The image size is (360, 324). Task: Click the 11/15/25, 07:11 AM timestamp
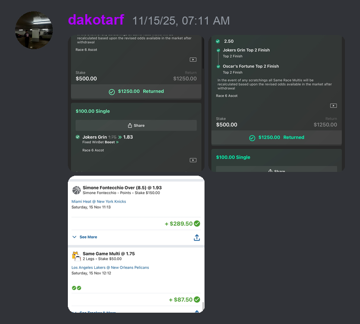(x=181, y=21)
